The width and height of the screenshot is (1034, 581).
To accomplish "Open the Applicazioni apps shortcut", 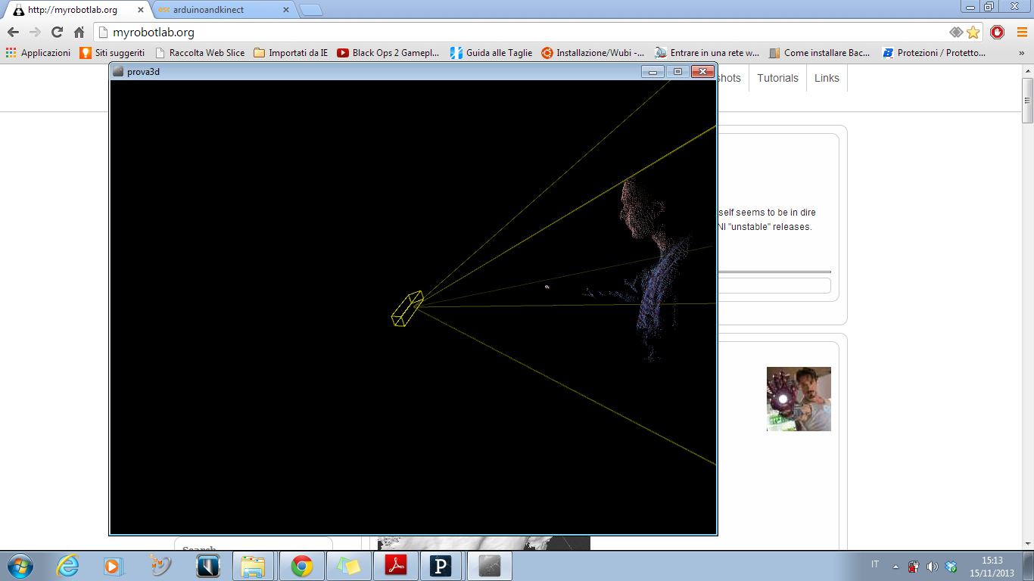I will pos(38,53).
